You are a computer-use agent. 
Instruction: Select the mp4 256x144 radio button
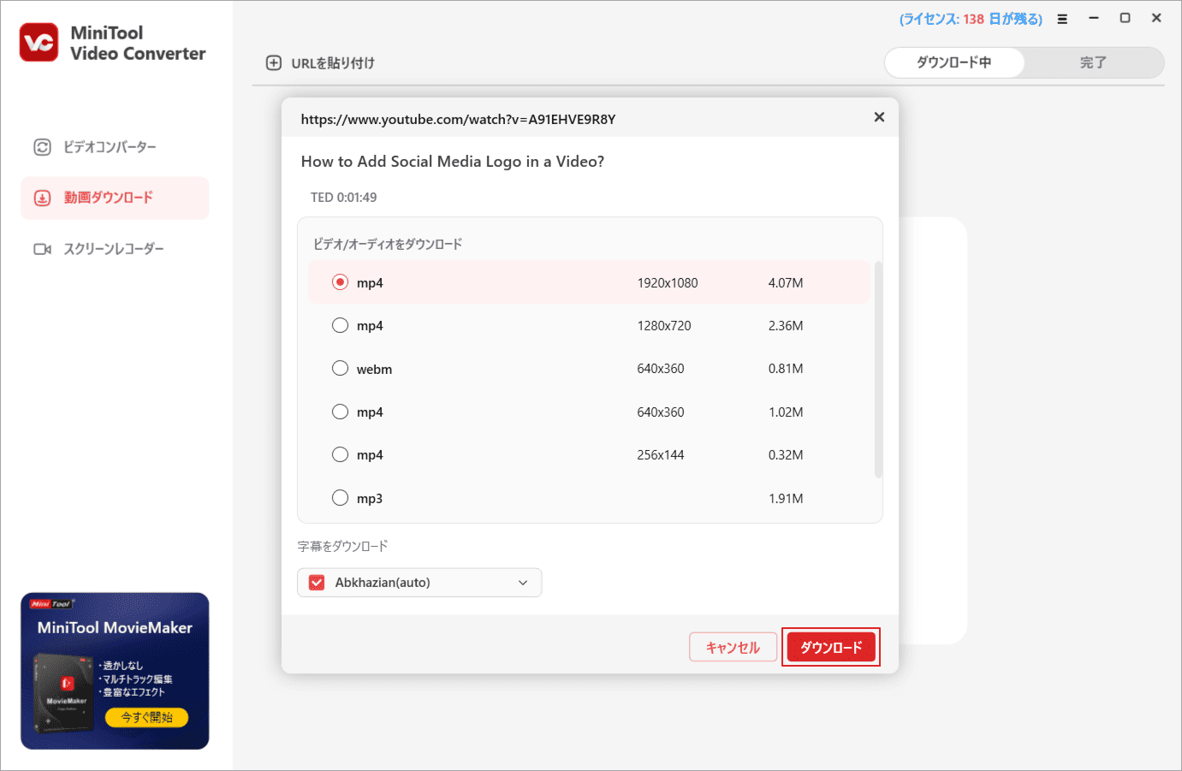point(341,454)
